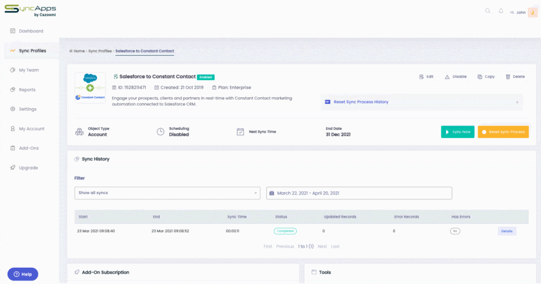Click the Previous pagination link
The image size is (541, 284).
(x=285, y=246)
